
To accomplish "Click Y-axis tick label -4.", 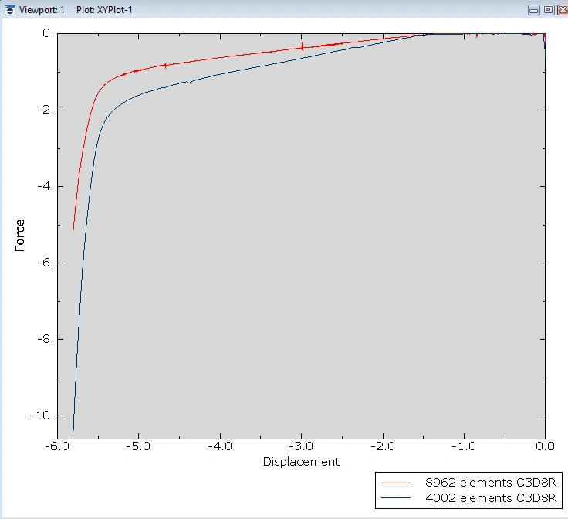I will pyautogui.click(x=46, y=186).
